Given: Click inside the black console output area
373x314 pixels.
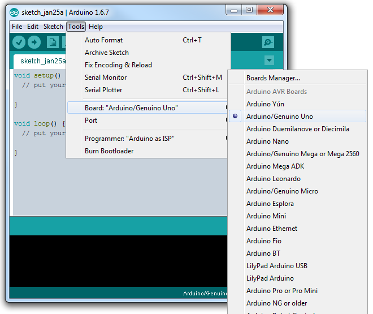Looking at the screenshot, I should pyautogui.click(x=118, y=261).
